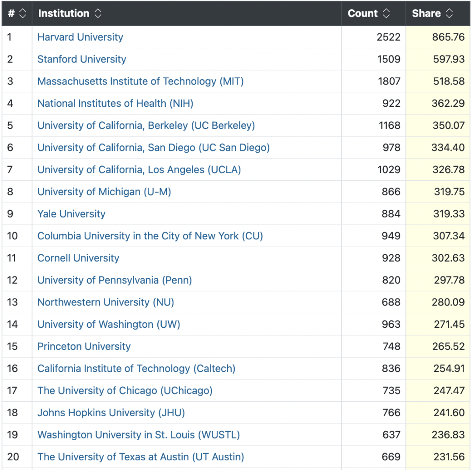Select Massachusetts Institute of Technology (MIT) link

tap(140, 81)
